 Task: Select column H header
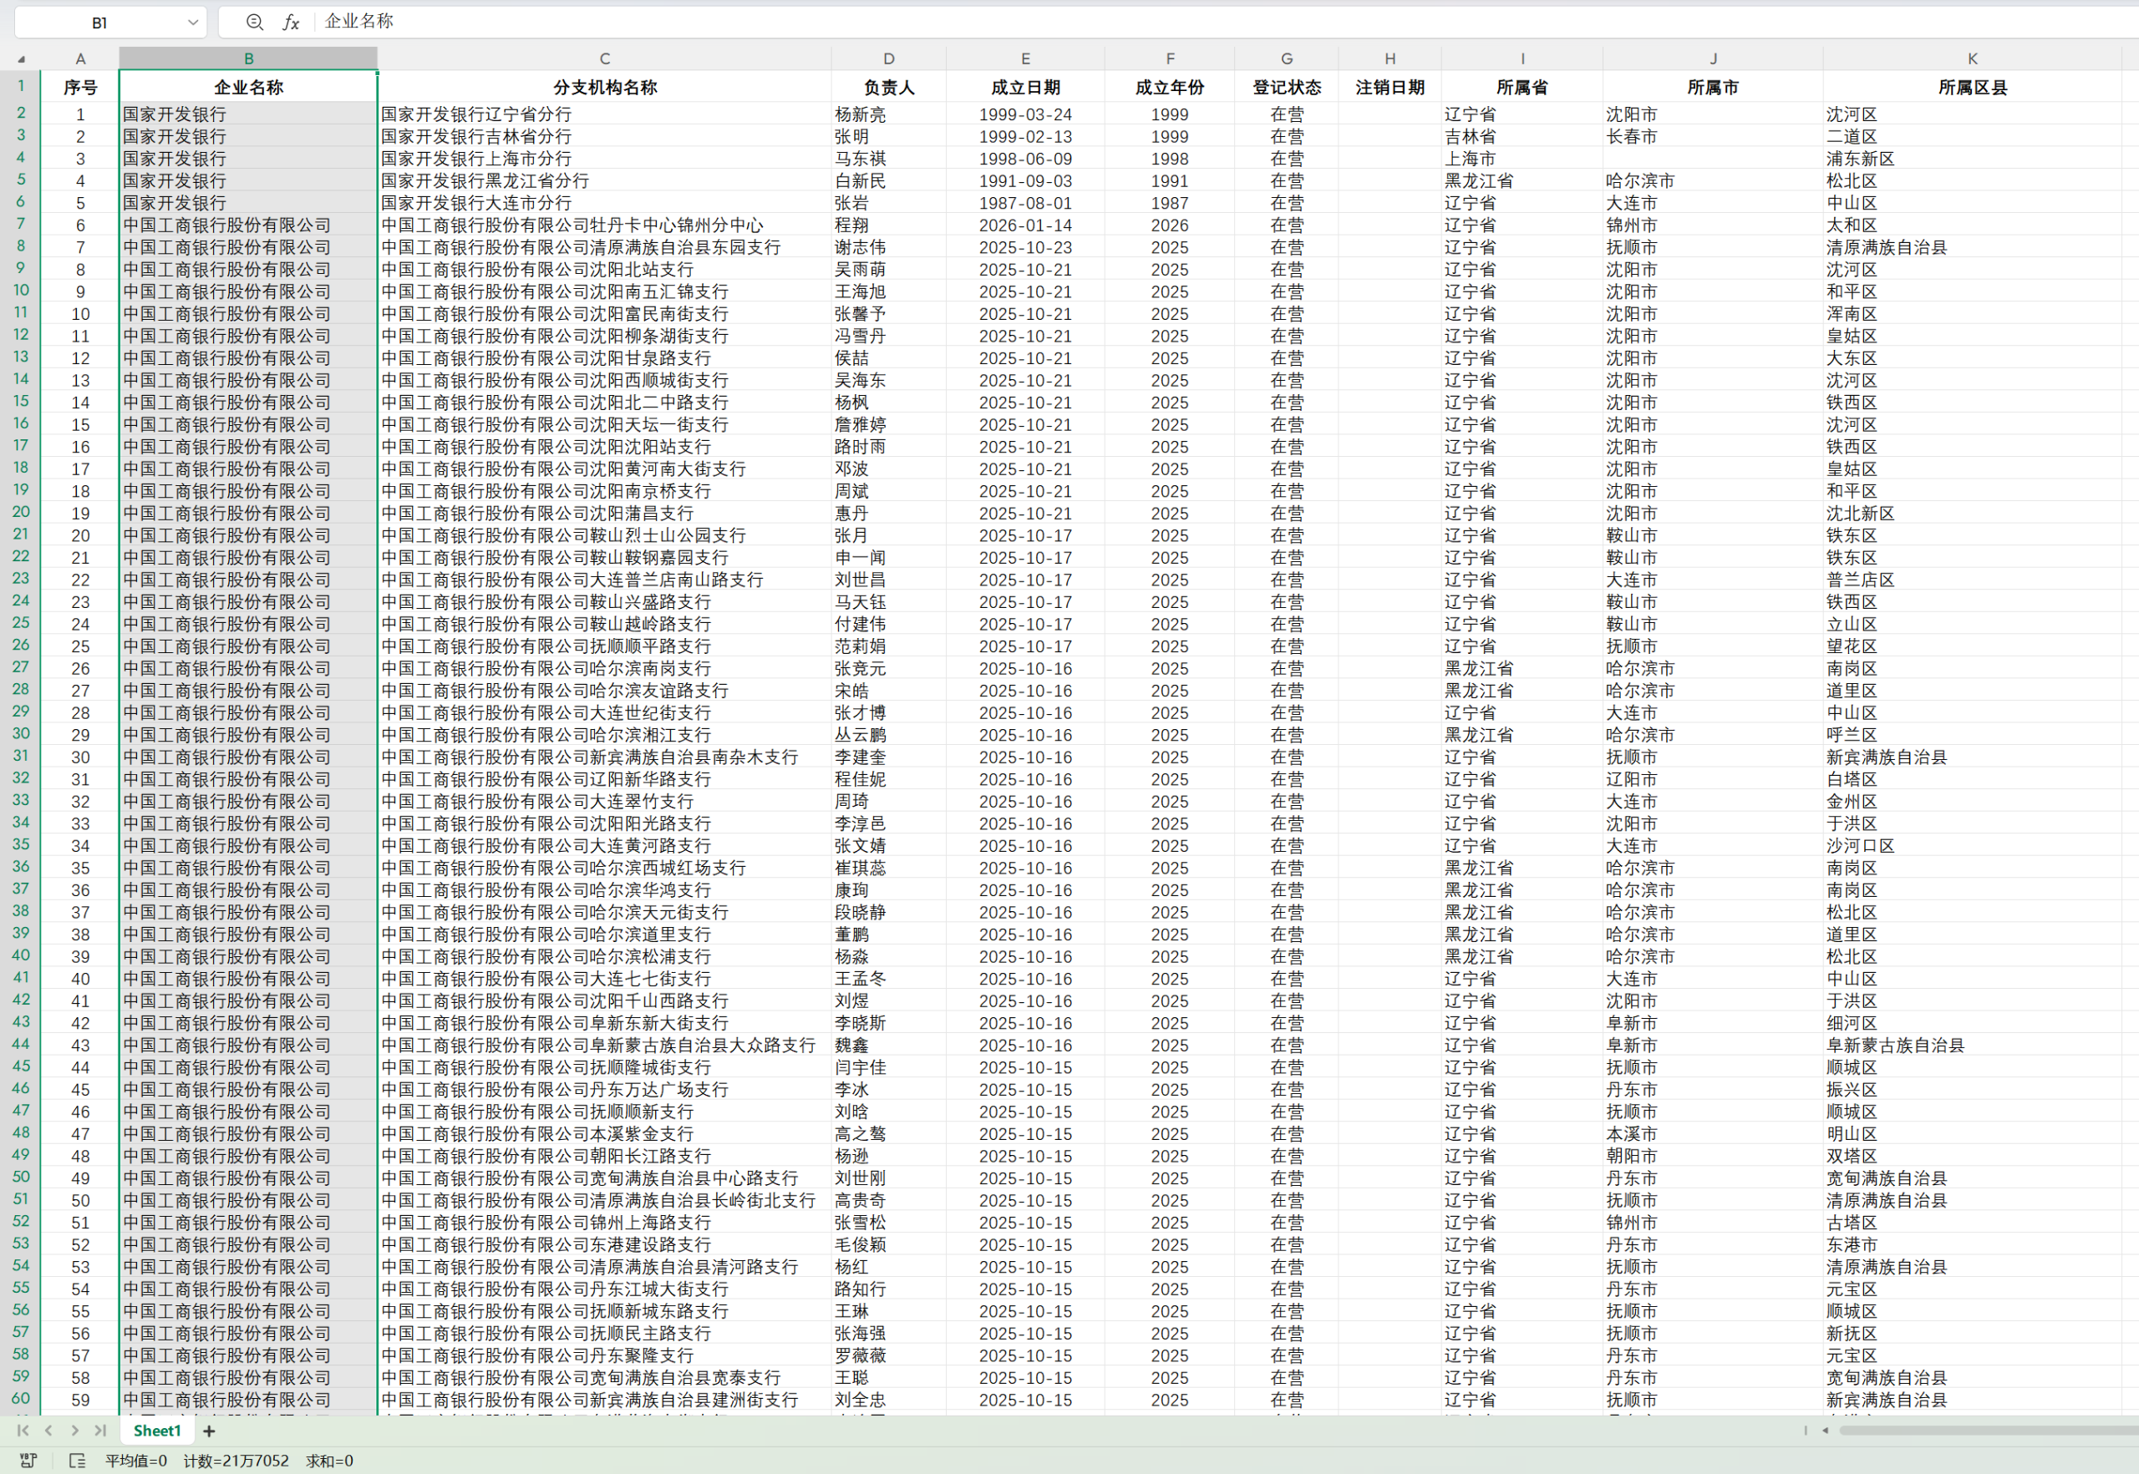pos(1389,59)
